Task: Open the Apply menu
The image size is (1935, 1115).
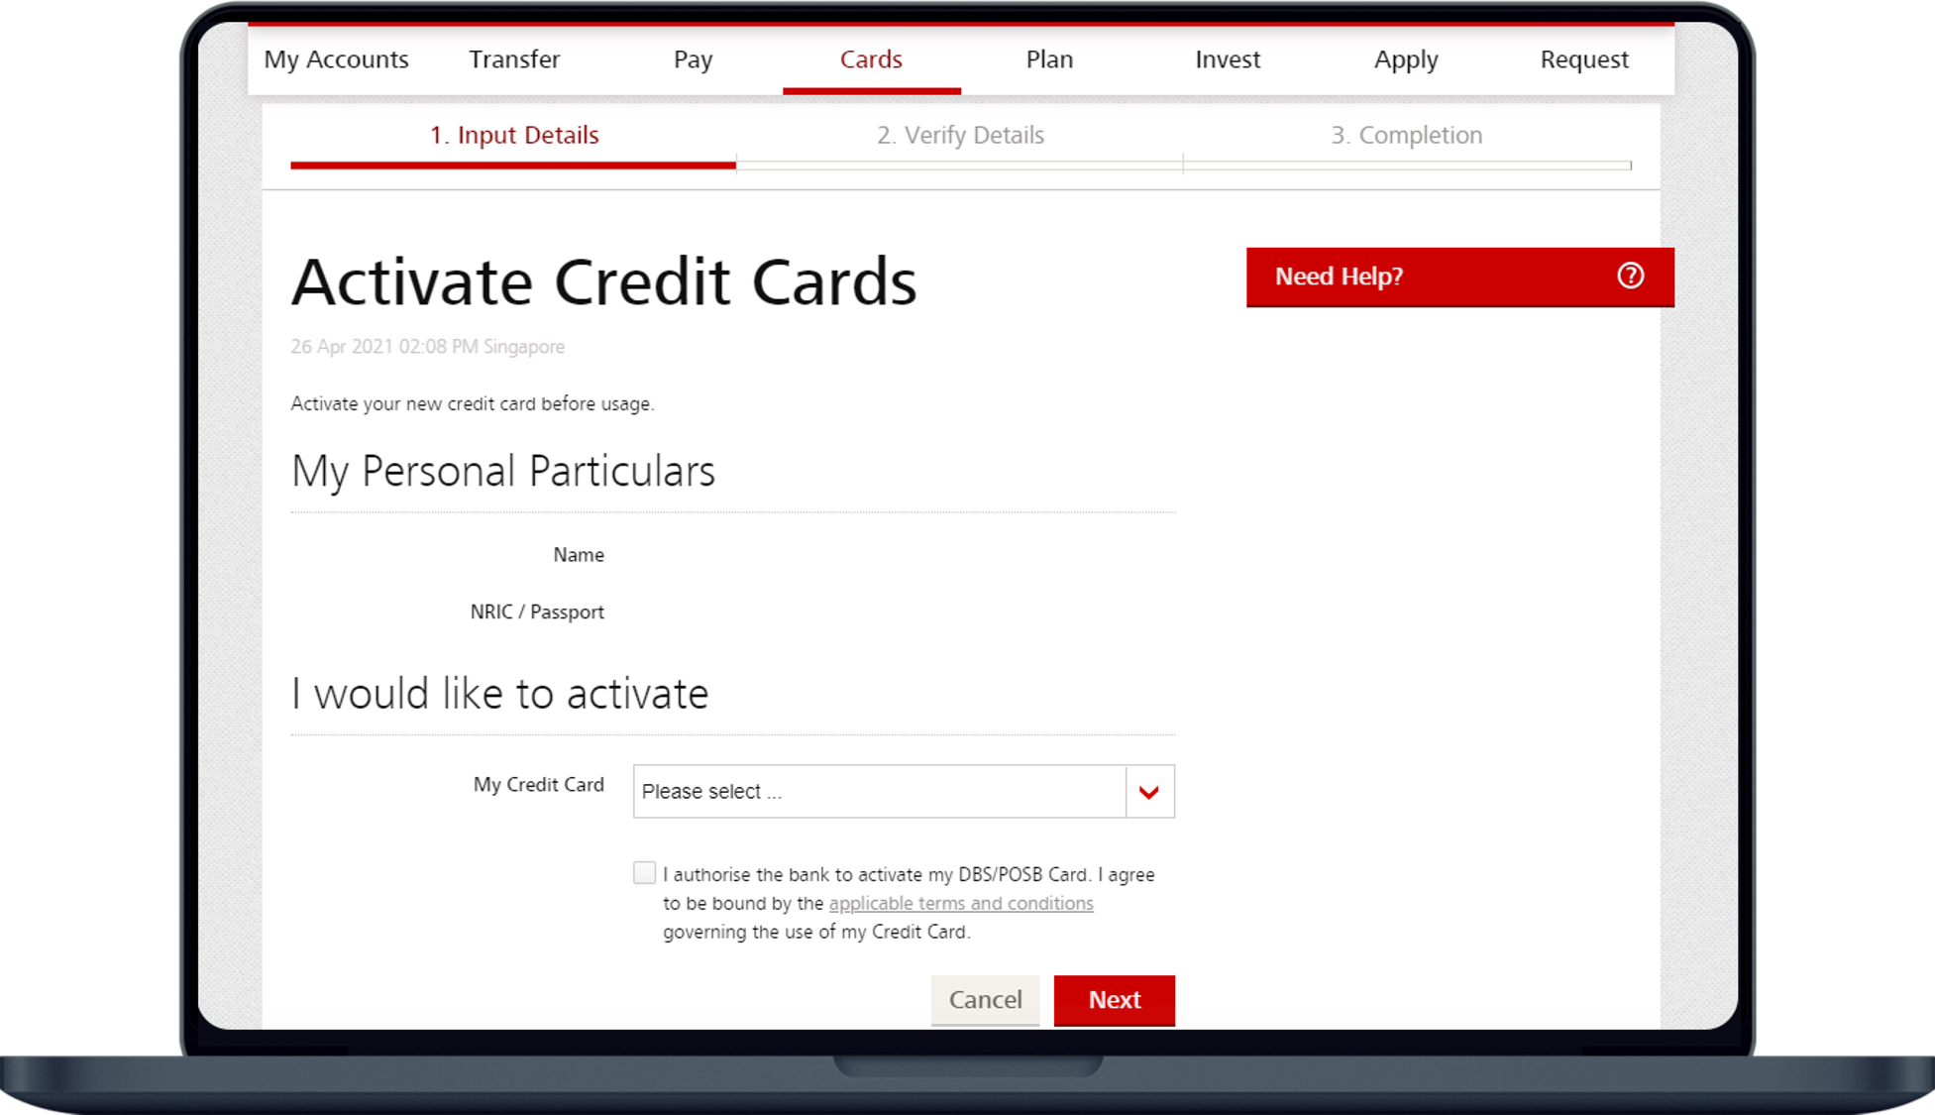Action: (x=1406, y=59)
